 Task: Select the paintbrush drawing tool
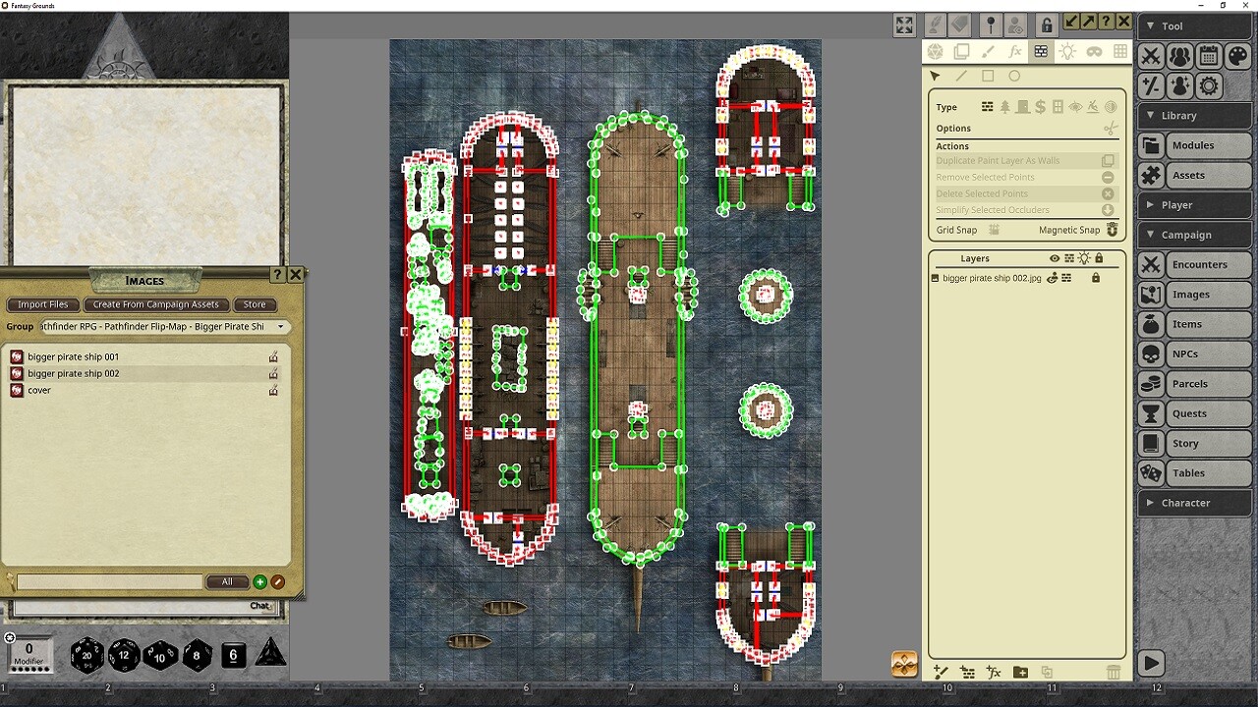point(986,51)
